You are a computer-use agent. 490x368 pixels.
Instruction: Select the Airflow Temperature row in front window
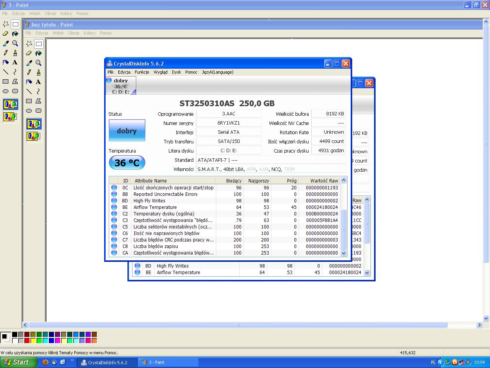[225, 207]
